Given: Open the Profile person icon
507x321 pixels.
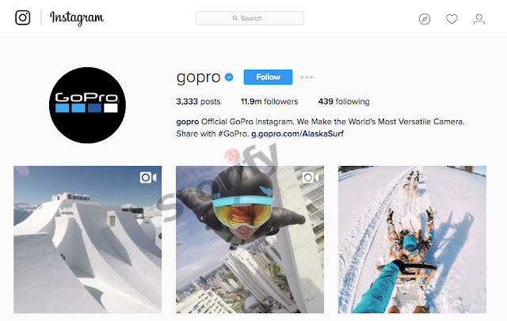Looking at the screenshot, I should 478,19.
